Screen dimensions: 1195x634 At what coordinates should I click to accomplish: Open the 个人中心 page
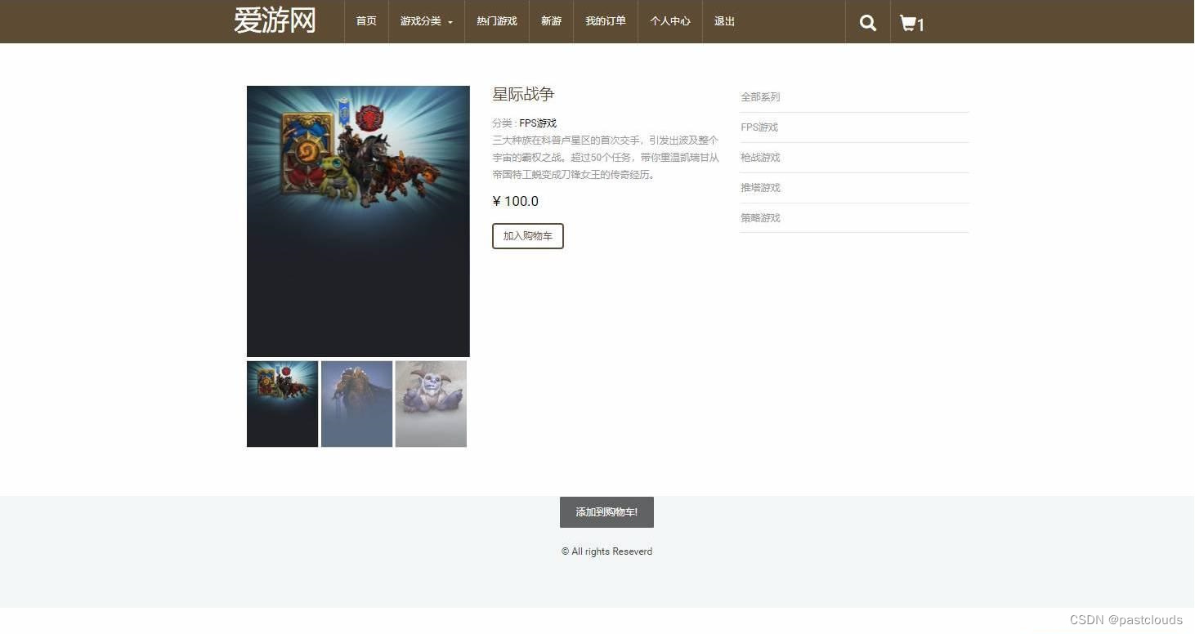669,22
